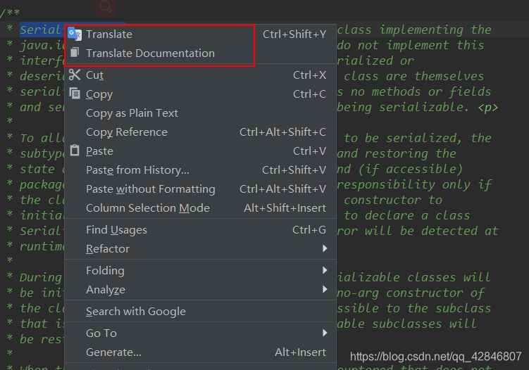Click the magnifier search icon at top
This screenshot has height=370, width=529.
[x=106, y=6]
